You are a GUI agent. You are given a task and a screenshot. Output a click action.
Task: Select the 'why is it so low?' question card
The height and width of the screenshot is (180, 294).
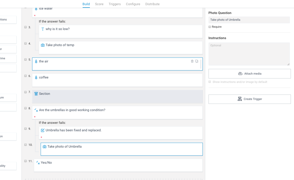[121, 32]
